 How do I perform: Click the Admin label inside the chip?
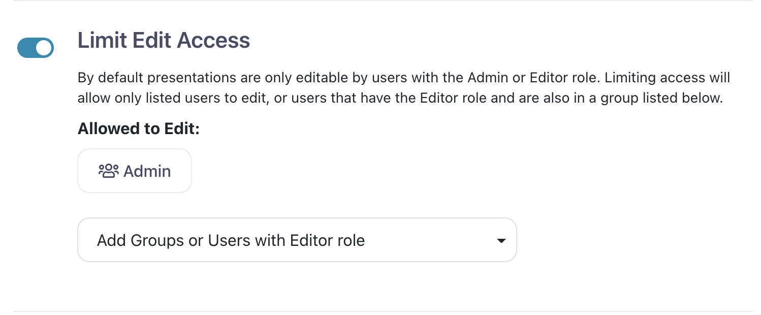(147, 171)
